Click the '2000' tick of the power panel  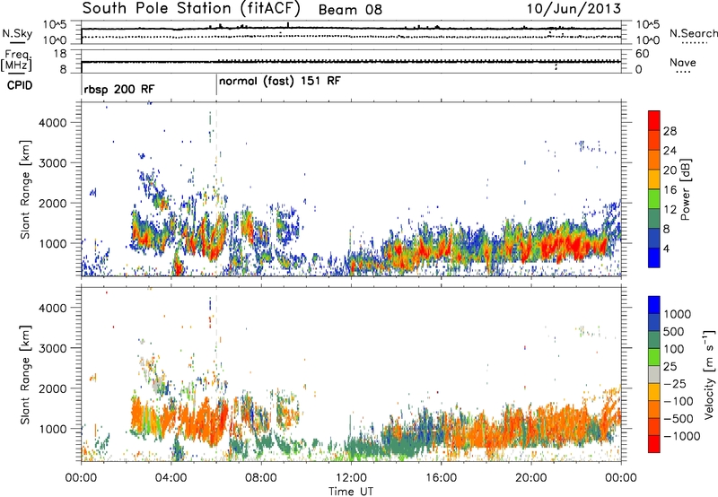tap(53, 203)
